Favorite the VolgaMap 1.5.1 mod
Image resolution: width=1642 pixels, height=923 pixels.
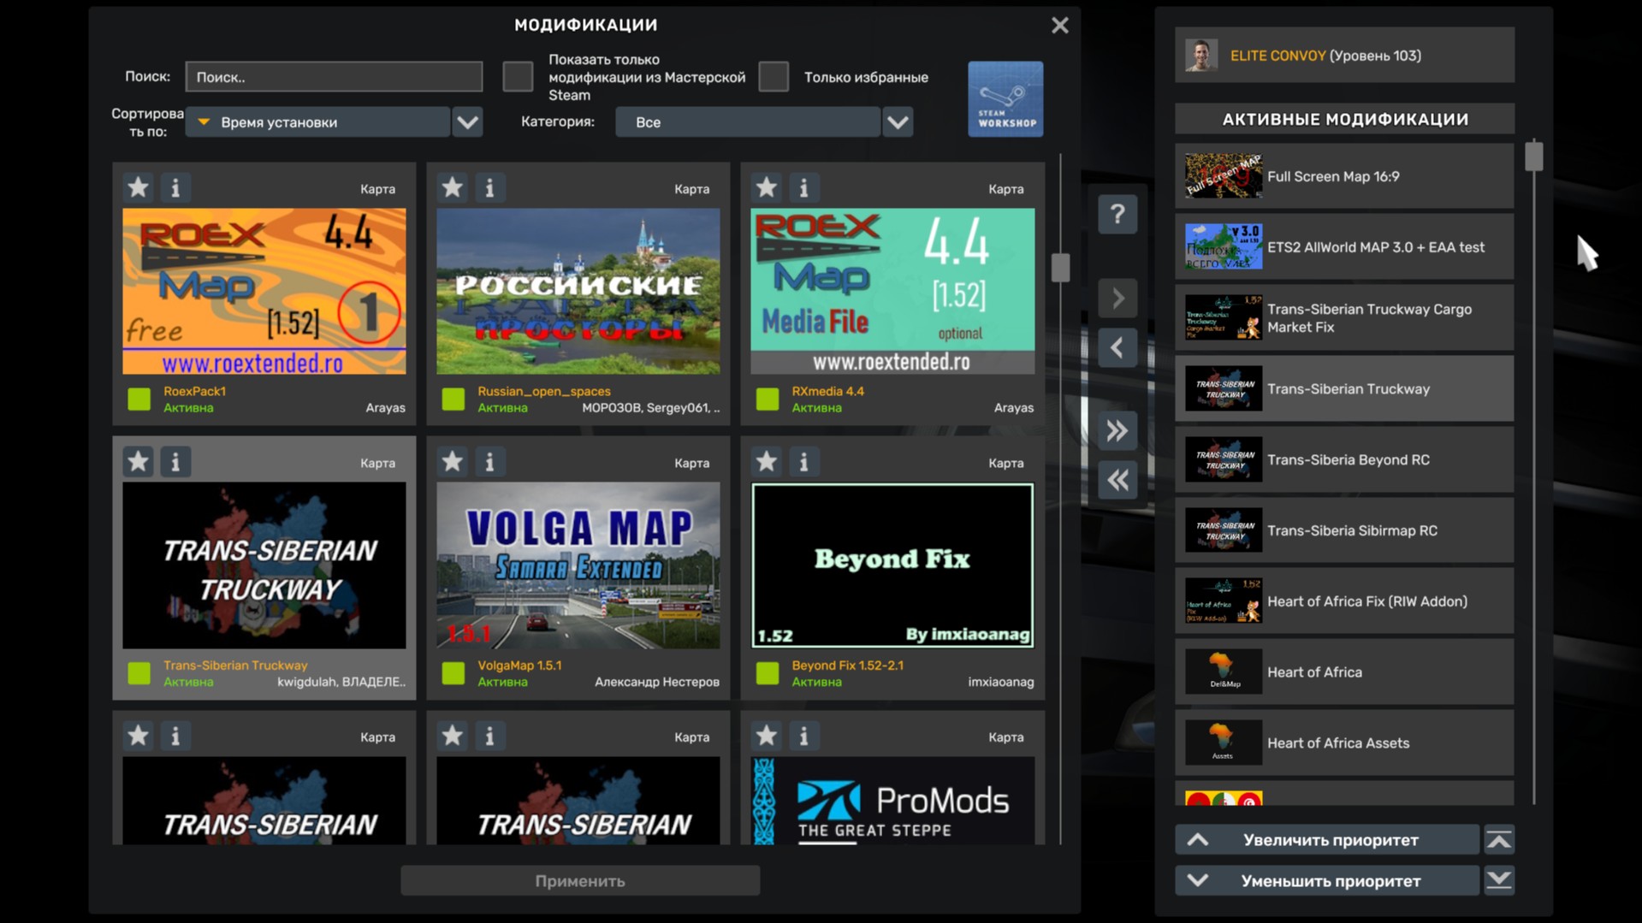tap(452, 462)
